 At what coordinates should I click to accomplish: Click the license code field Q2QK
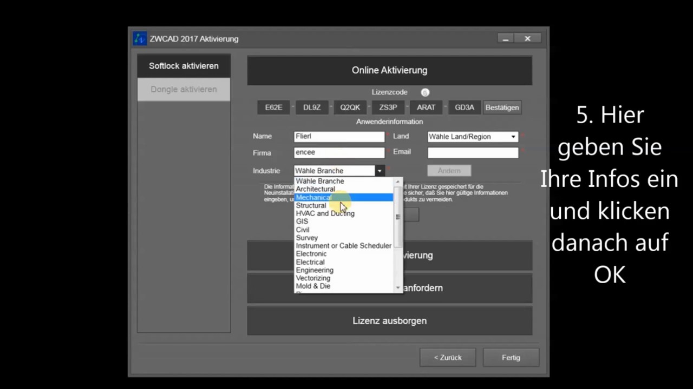click(x=350, y=108)
